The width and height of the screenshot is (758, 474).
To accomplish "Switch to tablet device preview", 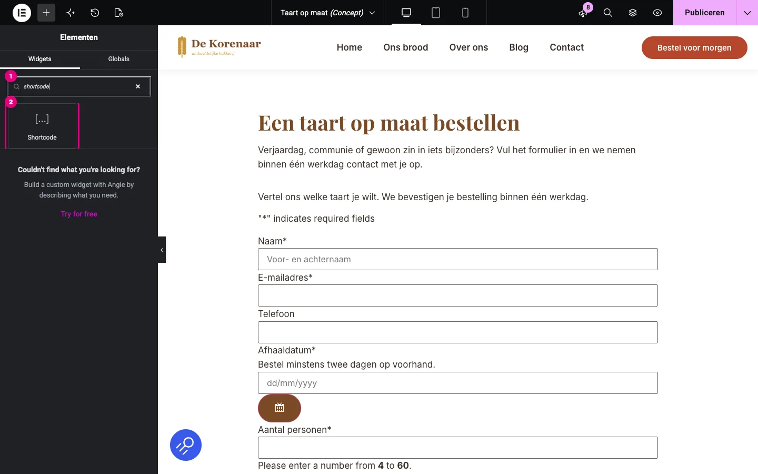I will coord(436,13).
